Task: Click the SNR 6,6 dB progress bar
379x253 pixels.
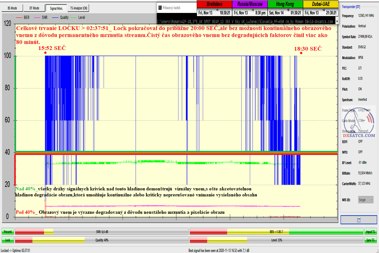Action: pos(101,231)
